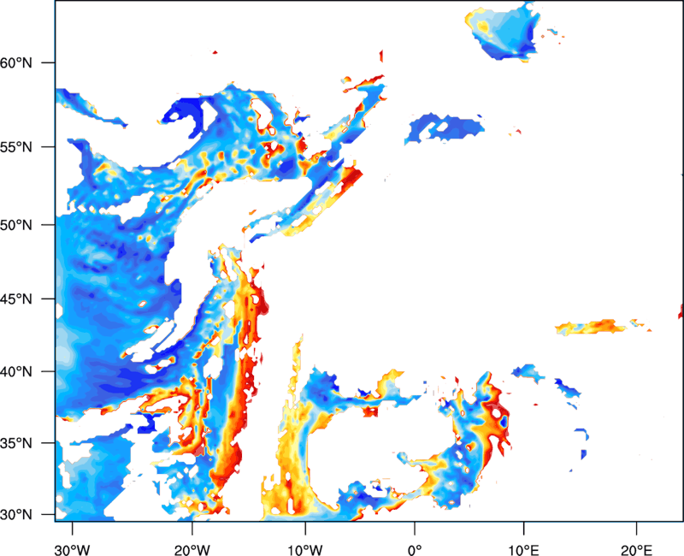Click the 10°E longitude label
Viewport: 684px width, 556px height.
click(x=523, y=550)
